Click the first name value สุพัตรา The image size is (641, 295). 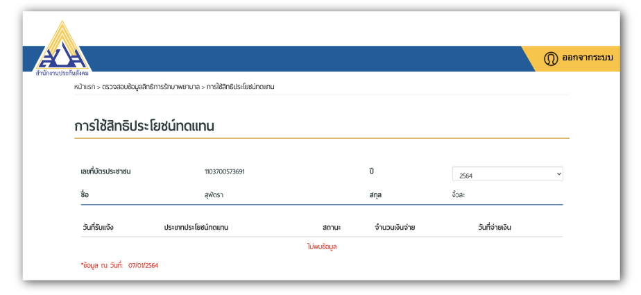[214, 195]
